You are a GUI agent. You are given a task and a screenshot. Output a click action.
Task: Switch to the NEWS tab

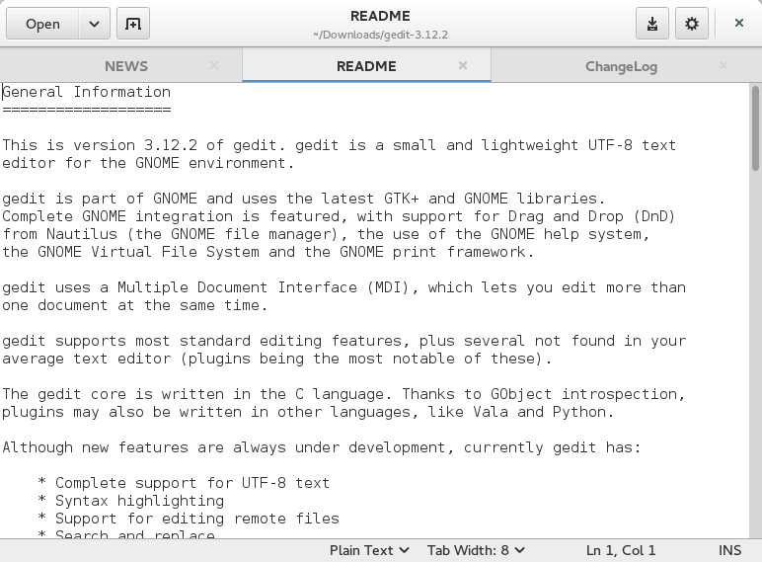point(126,66)
